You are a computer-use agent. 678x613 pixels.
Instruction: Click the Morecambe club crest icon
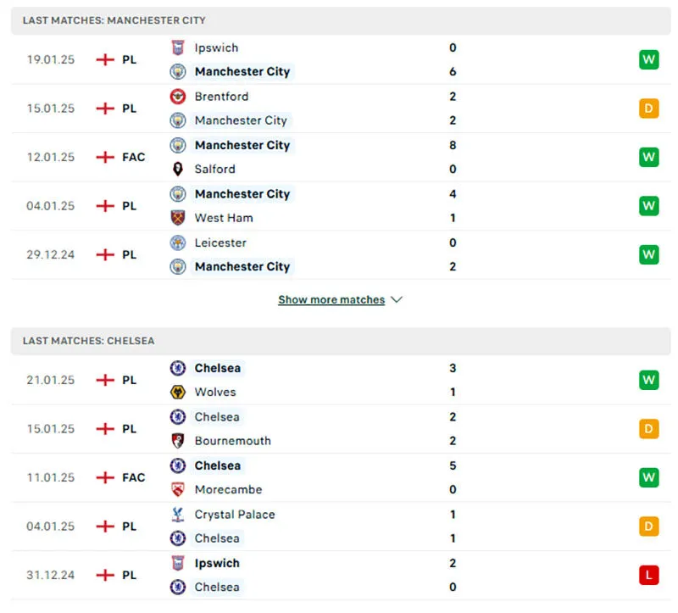point(178,489)
